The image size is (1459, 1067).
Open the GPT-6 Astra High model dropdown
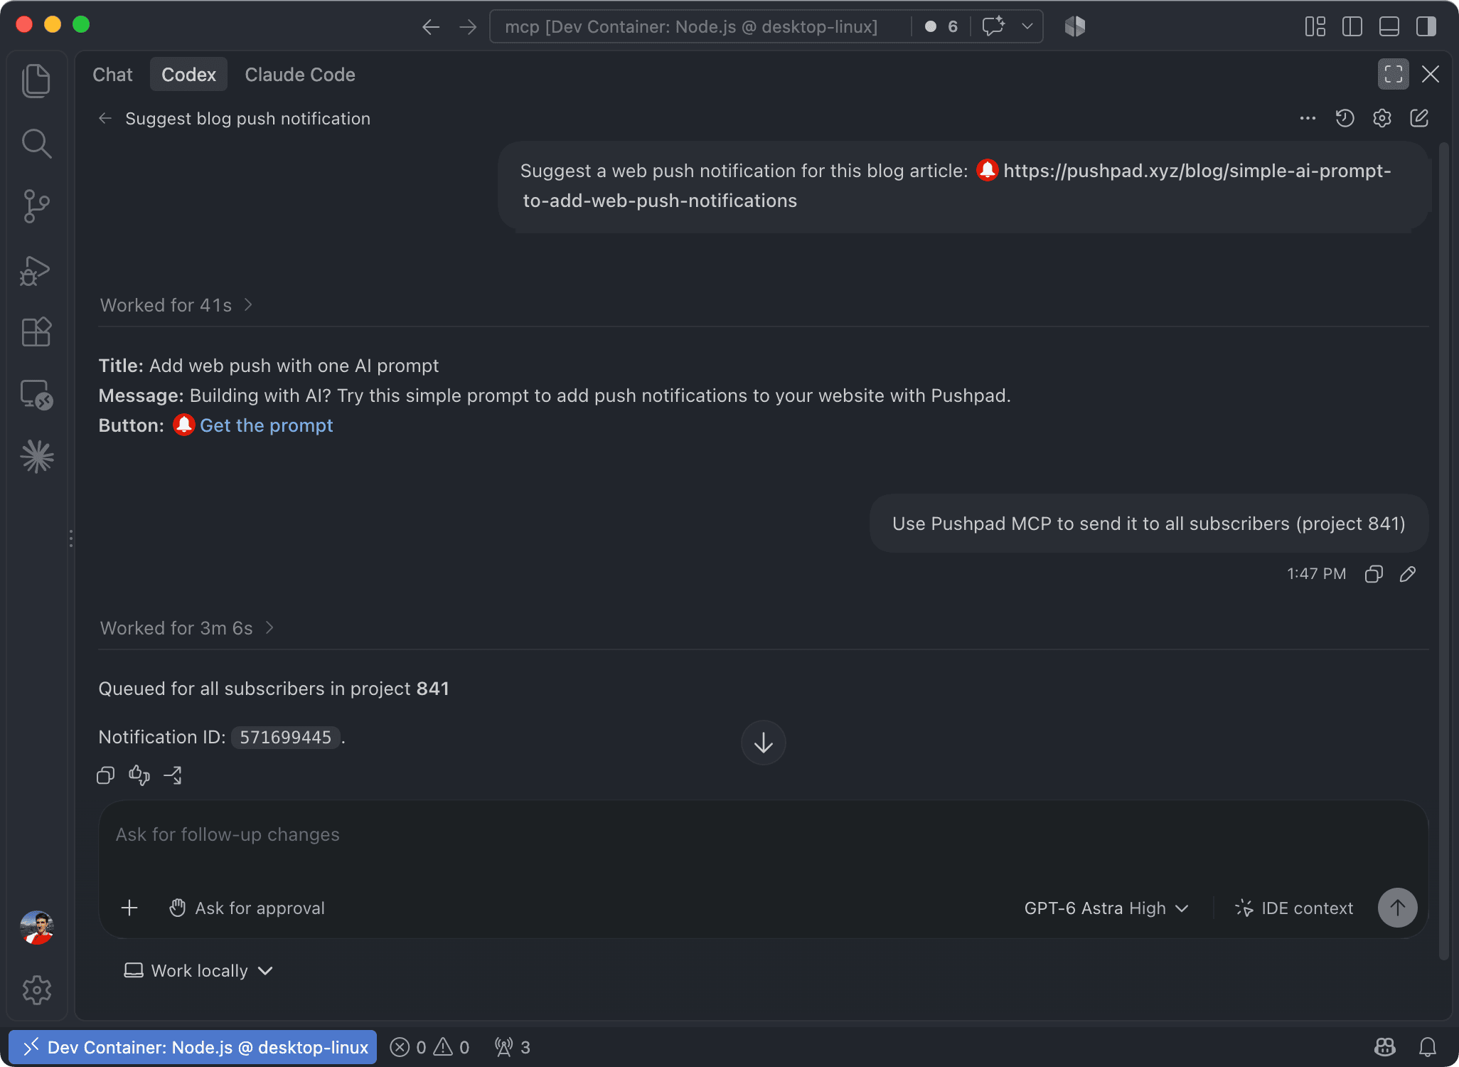tap(1106, 908)
